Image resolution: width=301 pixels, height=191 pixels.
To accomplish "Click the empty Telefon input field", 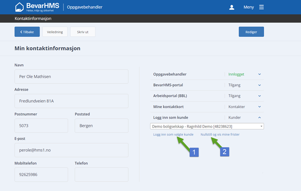I will [101, 174].
